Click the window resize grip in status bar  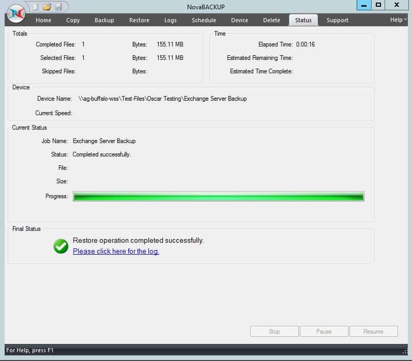[405, 351]
